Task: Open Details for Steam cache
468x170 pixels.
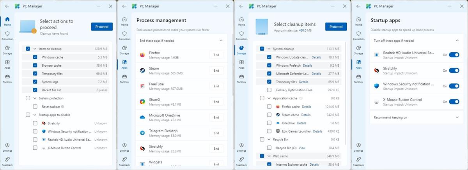Action: (x=306, y=115)
